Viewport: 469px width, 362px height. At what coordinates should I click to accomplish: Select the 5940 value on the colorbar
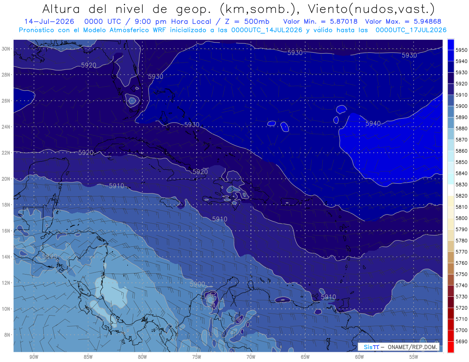[x=462, y=61]
